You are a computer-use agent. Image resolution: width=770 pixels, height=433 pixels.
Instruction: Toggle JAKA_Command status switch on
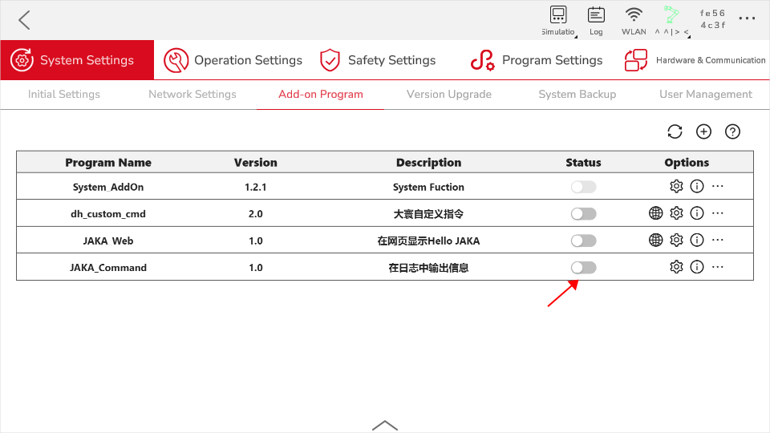pyautogui.click(x=583, y=268)
